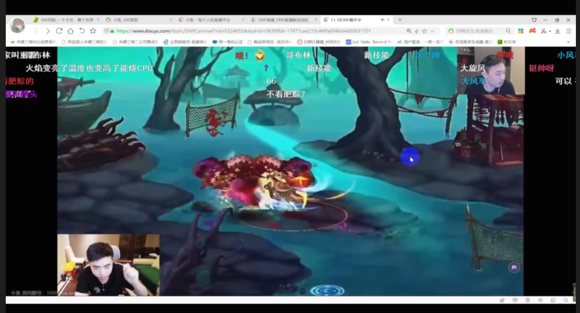The height and width of the screenshot is (313, 580).
Task: Open the 中建三局二公司 bookmark
Action: (x=135, y=42)
